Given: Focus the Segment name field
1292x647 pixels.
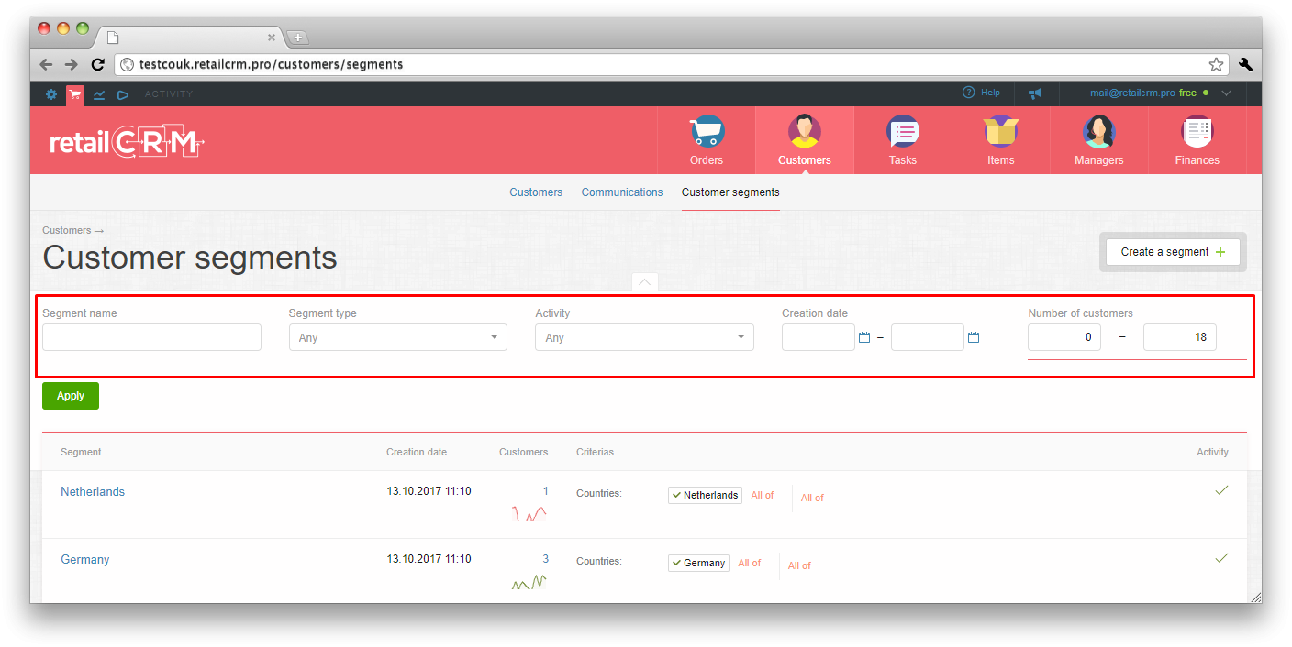Looking at the screenshot, I should pos(151,337).
